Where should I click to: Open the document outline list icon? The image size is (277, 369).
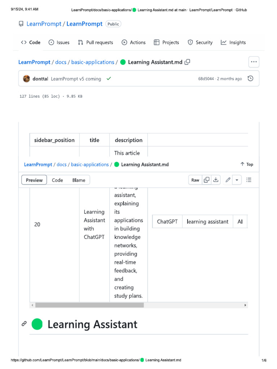tap(249, 180)
